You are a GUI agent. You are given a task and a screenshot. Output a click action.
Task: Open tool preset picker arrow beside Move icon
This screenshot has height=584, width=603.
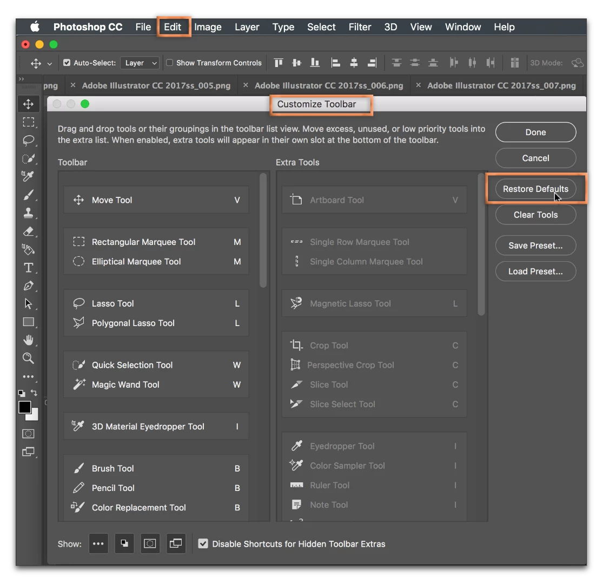[50, 63]
